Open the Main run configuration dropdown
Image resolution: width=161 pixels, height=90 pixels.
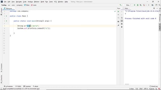(128, 5)
